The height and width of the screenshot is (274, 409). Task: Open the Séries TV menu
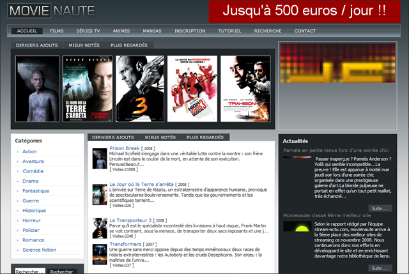(x=88, y=31)
